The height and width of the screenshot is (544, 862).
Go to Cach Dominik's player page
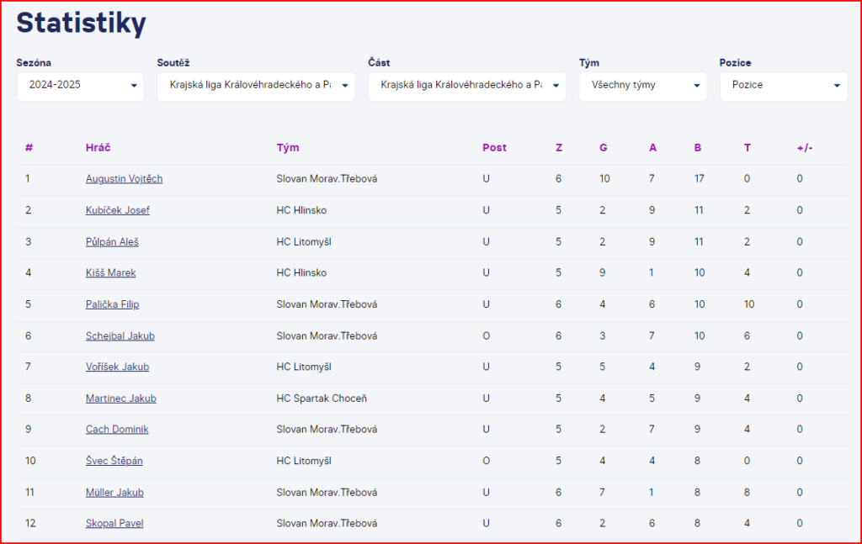[117, 430]
